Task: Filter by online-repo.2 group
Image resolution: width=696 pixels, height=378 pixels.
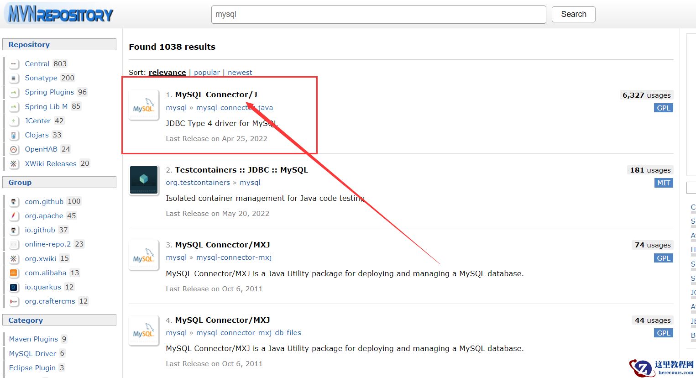Action: coord(48,244)
